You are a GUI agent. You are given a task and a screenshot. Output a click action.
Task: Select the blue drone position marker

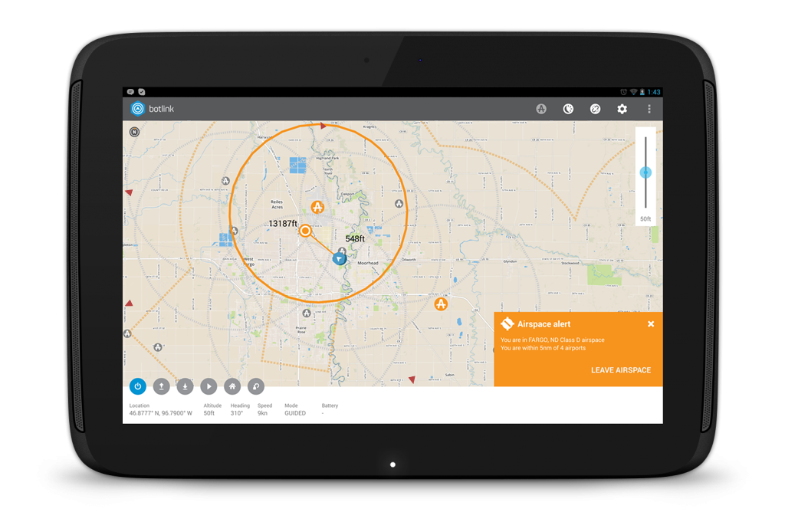[339, 259]
